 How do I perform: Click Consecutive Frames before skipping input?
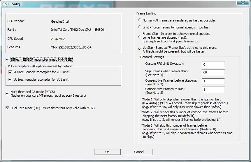tap(213, 81)
